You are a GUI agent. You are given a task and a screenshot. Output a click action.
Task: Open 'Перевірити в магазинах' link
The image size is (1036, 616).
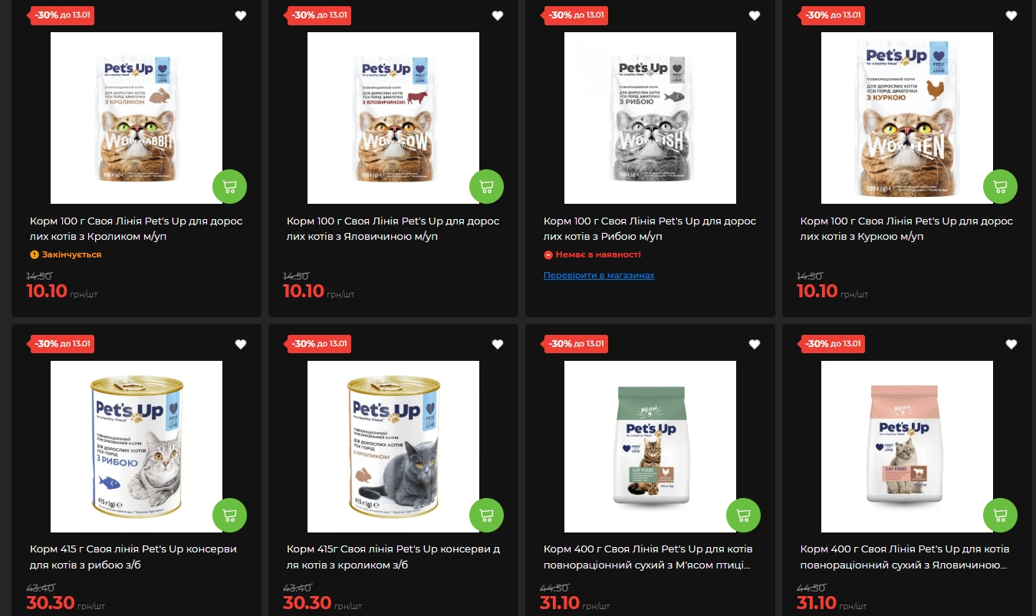click(599, 275)
